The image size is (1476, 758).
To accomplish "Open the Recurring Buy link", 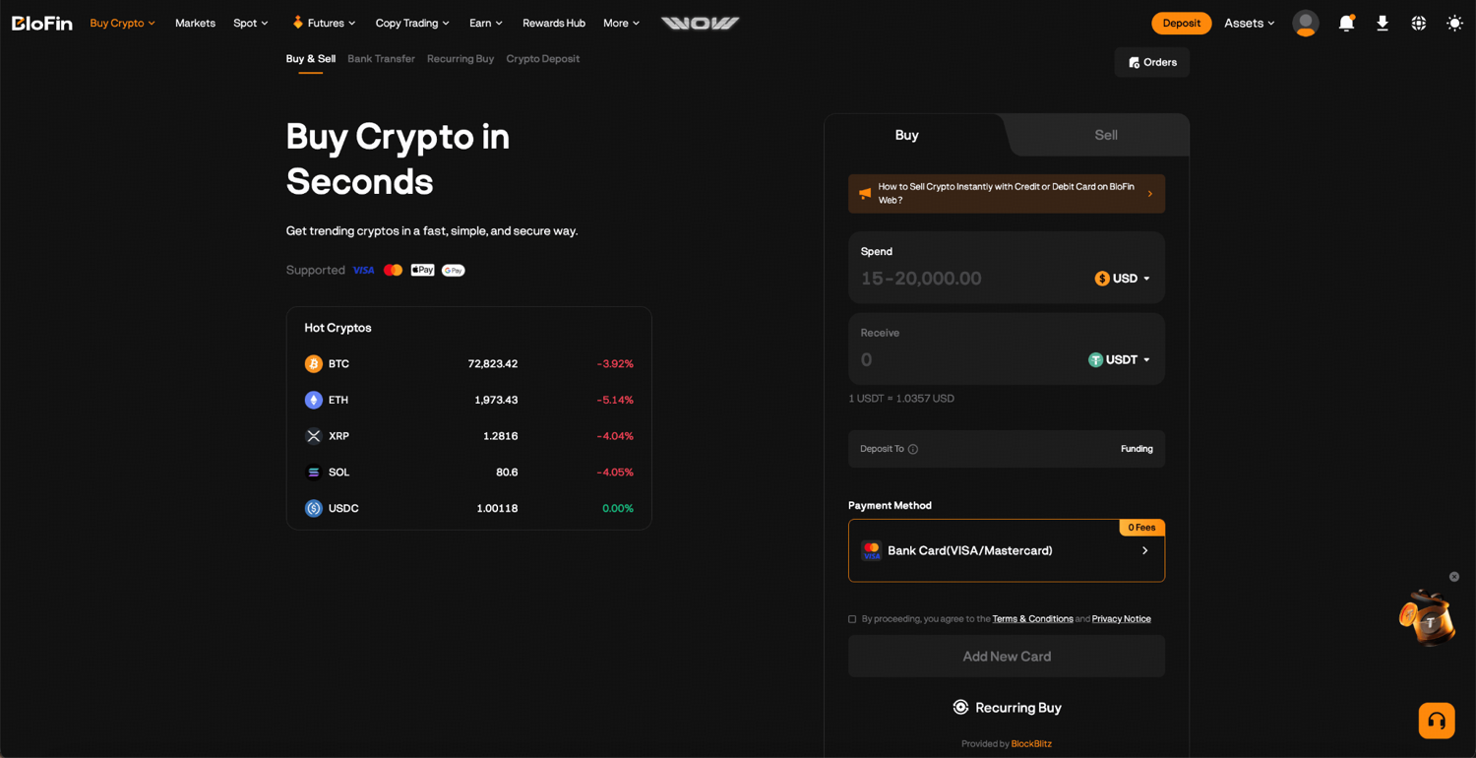I will (x=1007, y=708).
